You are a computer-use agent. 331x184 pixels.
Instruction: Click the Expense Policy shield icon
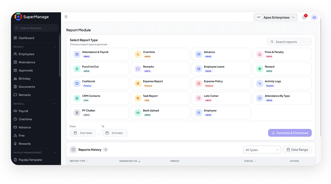(x=199, y=83)
